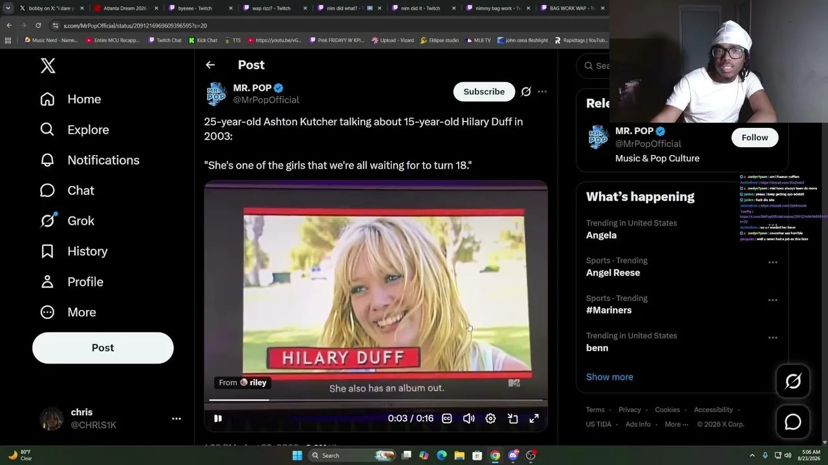The image size is (828, 465).
Task: Click the 'From riley' video source link
Action: click(243, 382)
